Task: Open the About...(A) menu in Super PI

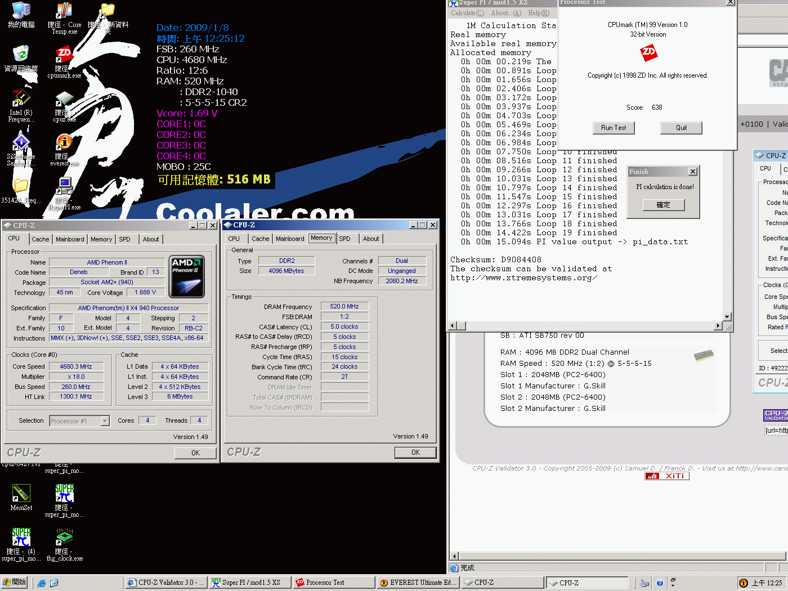Action: [x=506, y=13]
